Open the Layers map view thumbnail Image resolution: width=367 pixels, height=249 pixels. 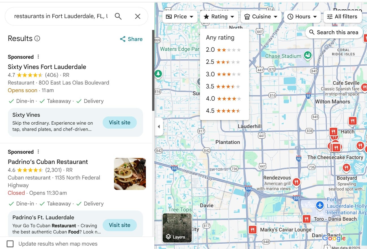[177, 228]
